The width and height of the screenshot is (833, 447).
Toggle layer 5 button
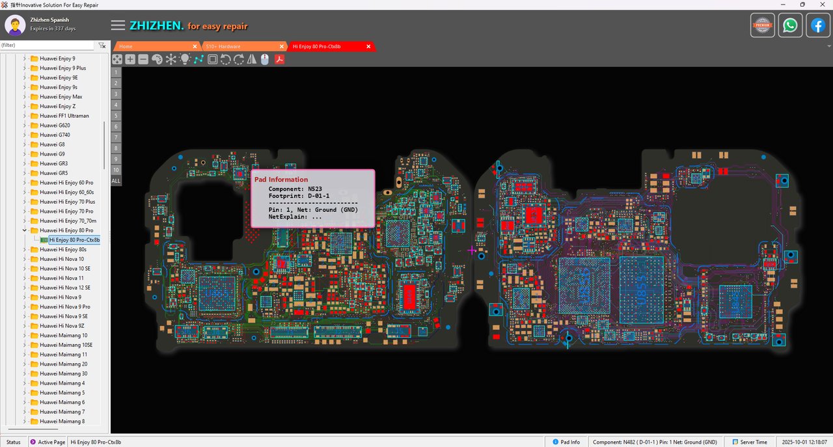(x=116, y=116)
